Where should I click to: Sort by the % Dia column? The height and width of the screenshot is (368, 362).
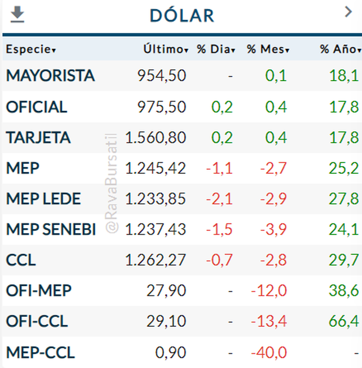click(x=216, y=49)
